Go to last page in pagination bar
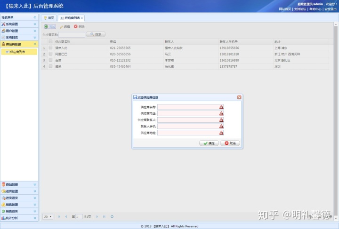The height and width of the screenshot is (229, 339). (104, 216)
